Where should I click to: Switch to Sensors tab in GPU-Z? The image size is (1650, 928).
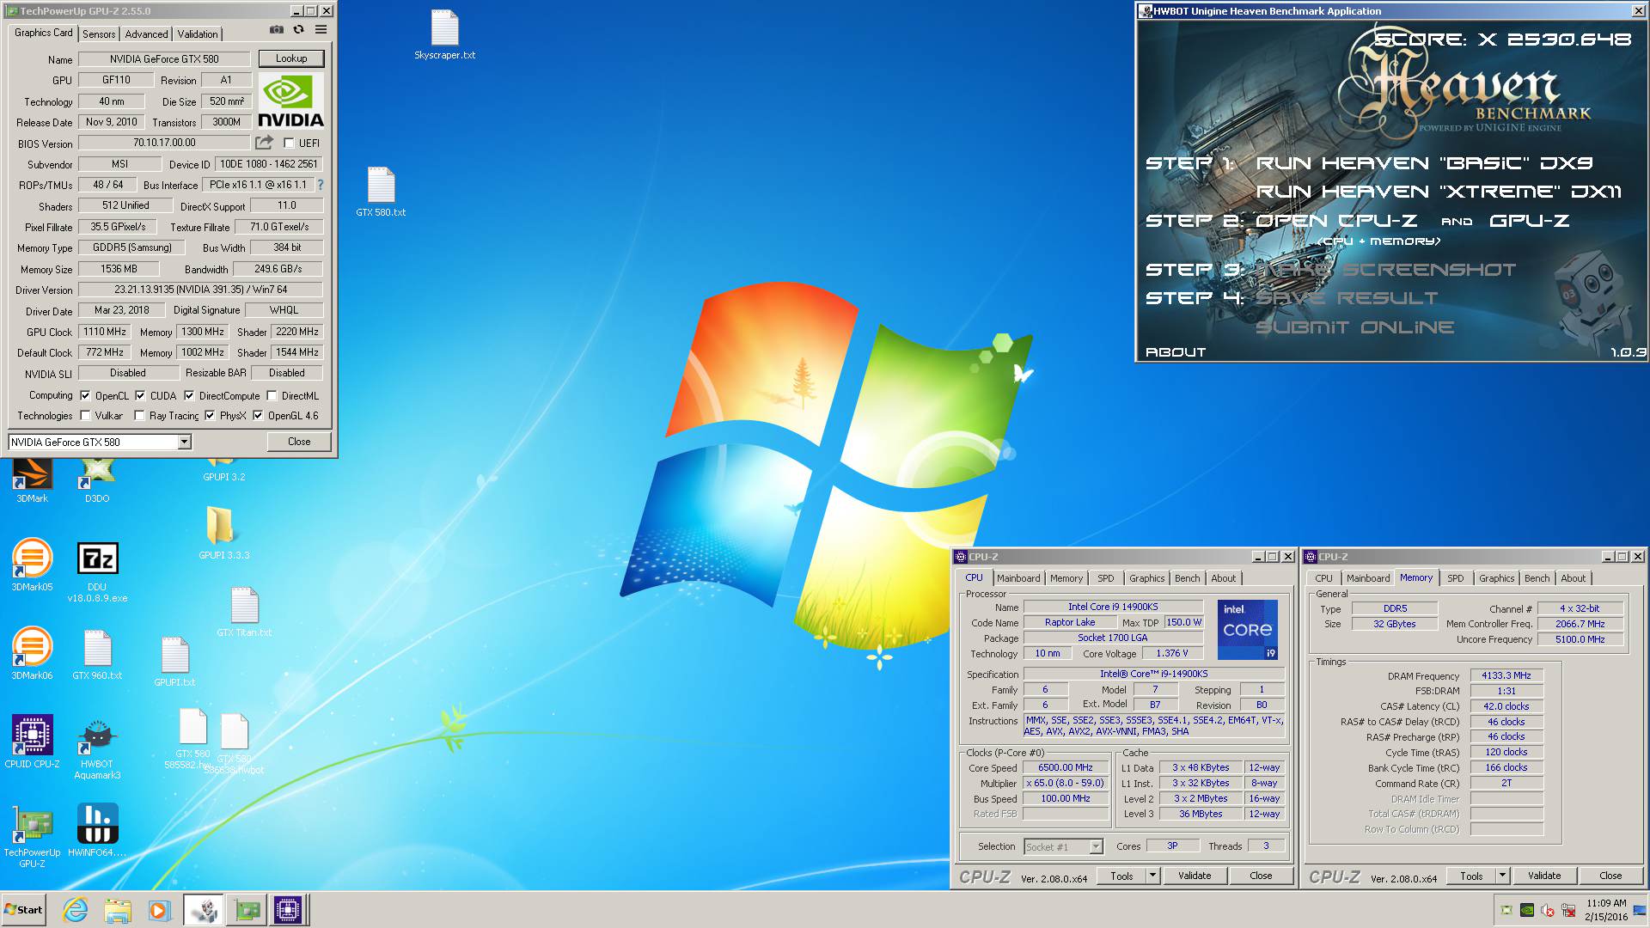click(x=99, y=34)
